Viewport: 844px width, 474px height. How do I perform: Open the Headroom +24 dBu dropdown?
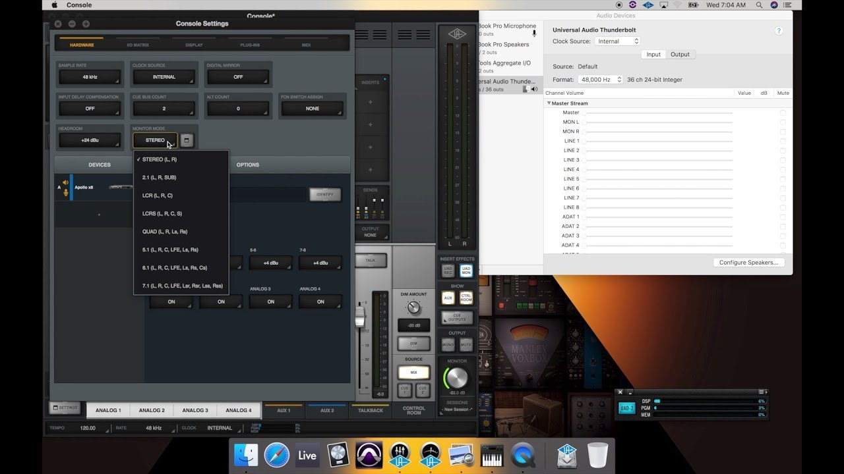90,140
